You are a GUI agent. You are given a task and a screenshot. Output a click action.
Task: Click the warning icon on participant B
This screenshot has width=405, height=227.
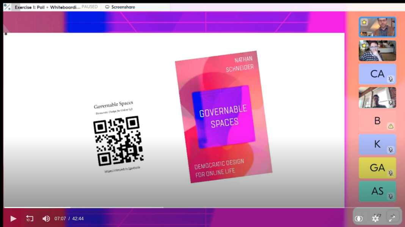point(391,126)
